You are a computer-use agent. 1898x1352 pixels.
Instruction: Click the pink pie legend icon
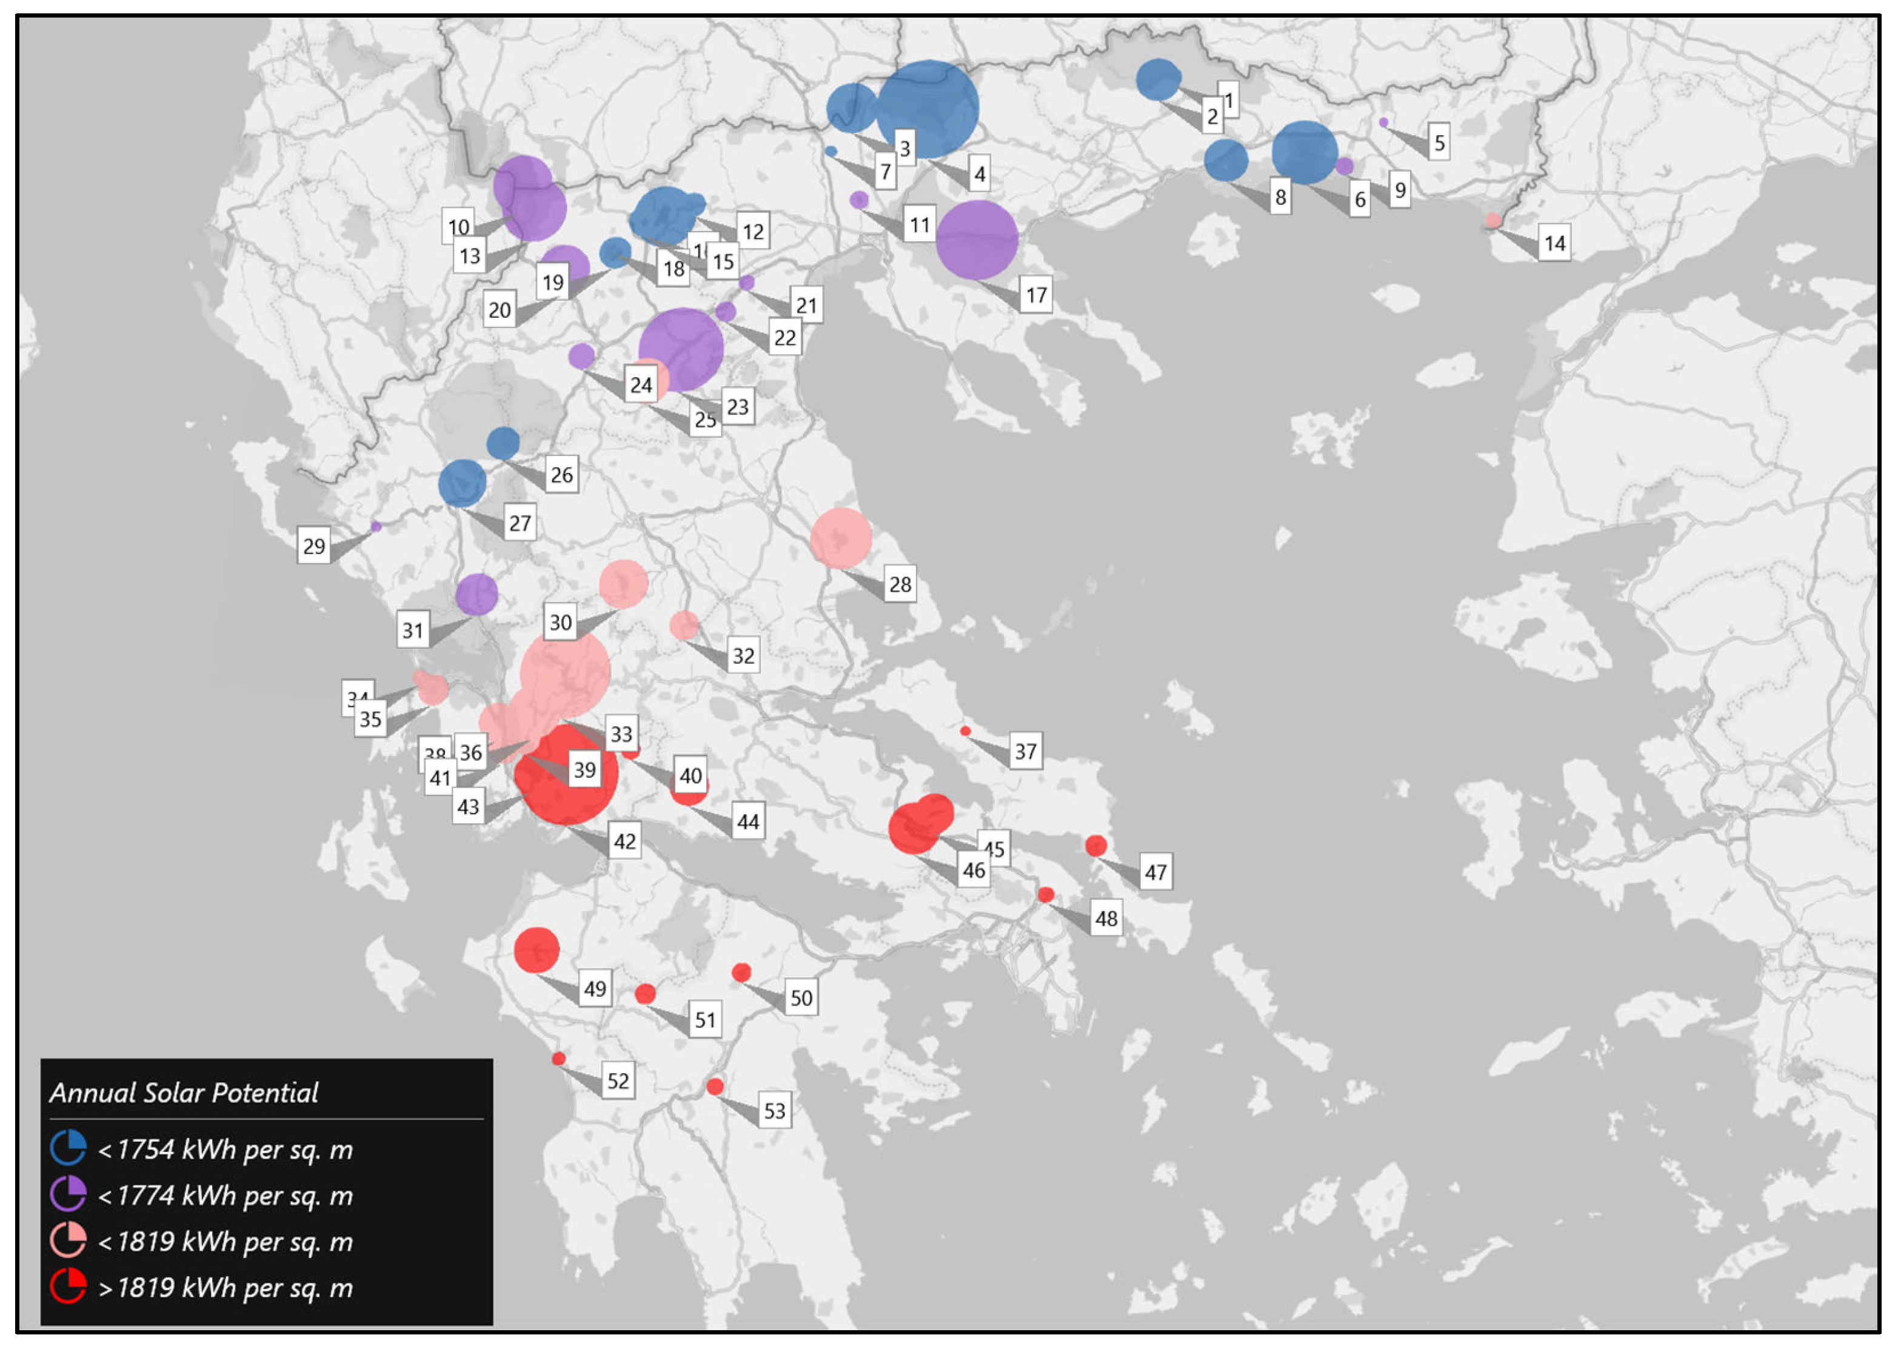(69, 1240)
